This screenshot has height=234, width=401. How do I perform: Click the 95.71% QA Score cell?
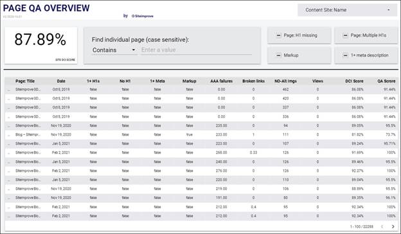pyautogui.click(x=389, y=143)
